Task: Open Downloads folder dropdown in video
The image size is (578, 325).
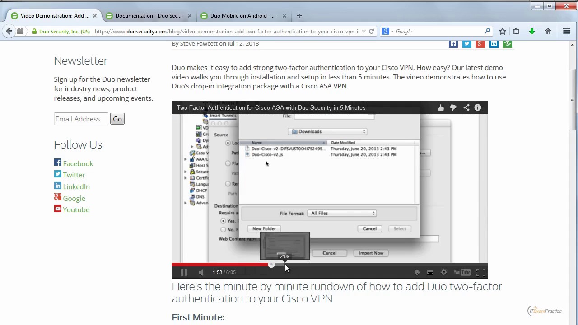Action: pos(328,131)
